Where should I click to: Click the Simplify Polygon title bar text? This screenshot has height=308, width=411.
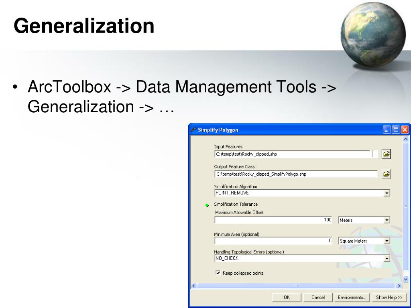click(x=218, y=130)
